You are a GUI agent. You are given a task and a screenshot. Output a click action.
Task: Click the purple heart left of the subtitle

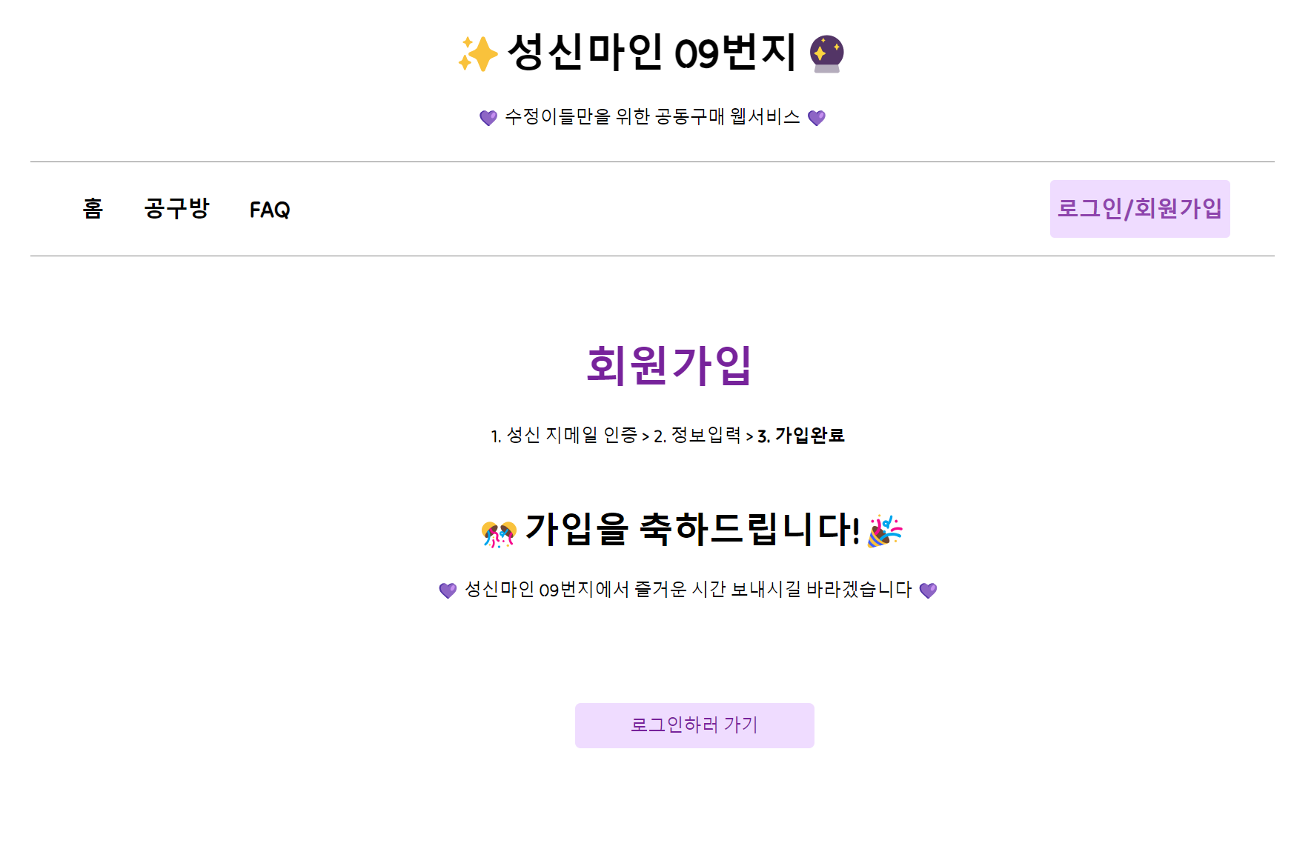tap(490, 116)
